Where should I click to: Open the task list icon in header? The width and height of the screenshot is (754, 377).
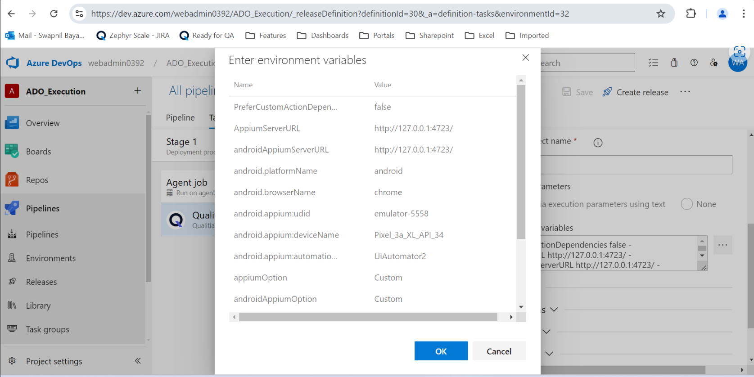[653, 63]
